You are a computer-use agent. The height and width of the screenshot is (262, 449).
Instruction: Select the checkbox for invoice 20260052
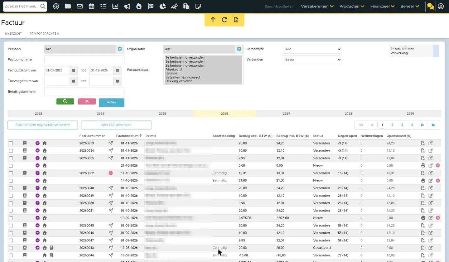pos(11,173)
